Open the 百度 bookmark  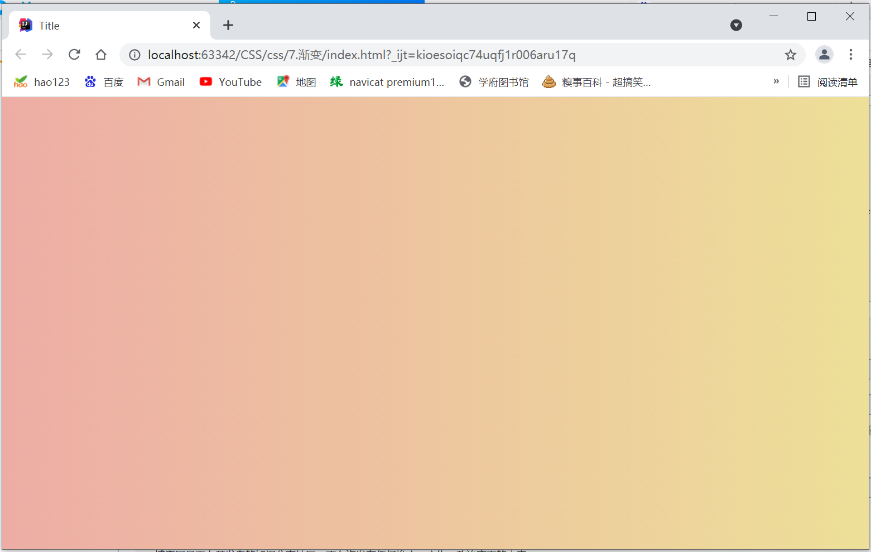tap(104, 82)
